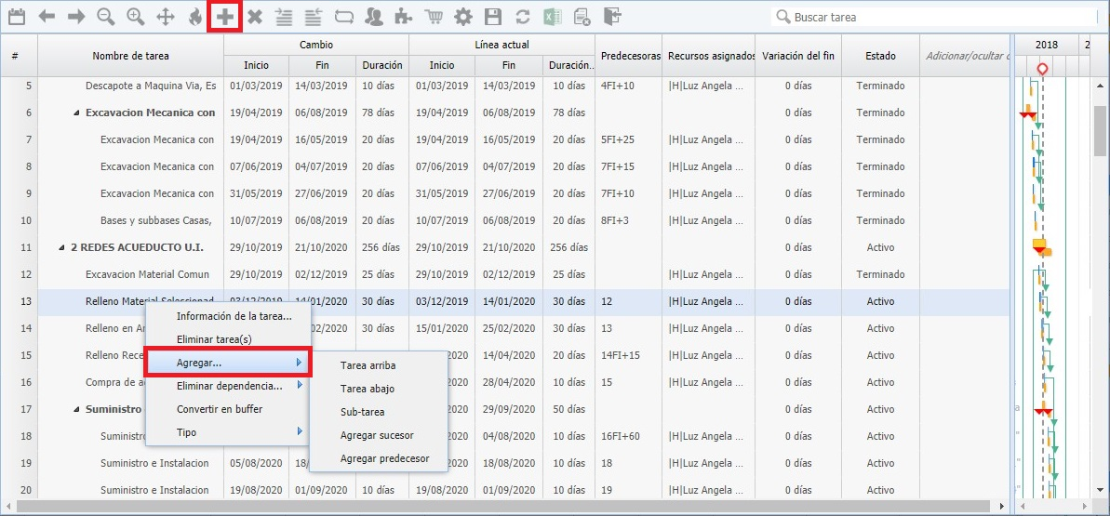Click the flame (critical path) icon
The width and height of the screenshot is (1110, 516).
[195, 17]
